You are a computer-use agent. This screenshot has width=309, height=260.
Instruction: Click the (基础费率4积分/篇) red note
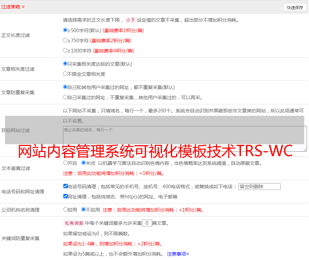coord(113,51)
